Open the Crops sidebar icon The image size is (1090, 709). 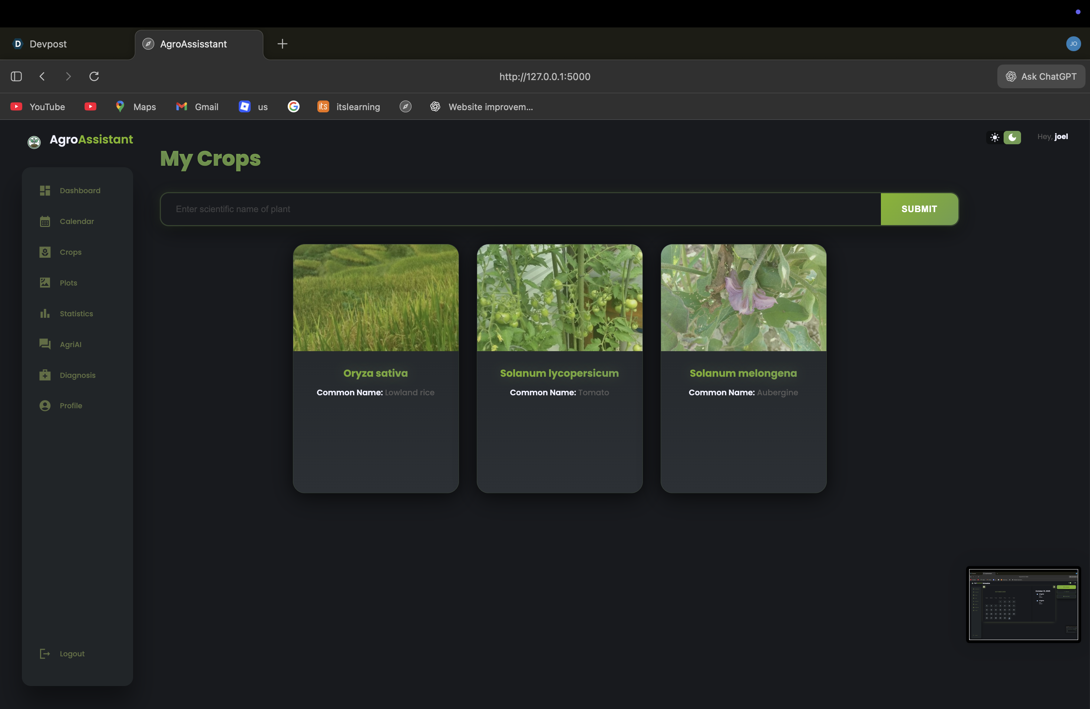pos(45,253)
